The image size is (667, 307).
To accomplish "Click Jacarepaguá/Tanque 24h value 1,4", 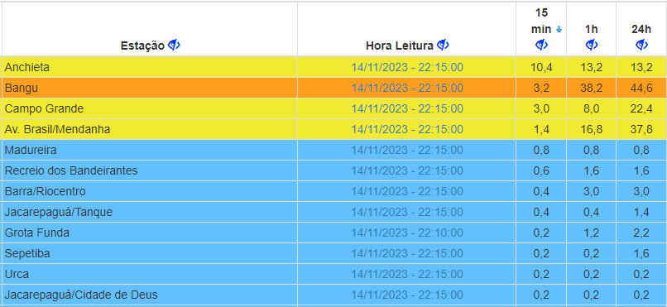I will click(641, 213).
